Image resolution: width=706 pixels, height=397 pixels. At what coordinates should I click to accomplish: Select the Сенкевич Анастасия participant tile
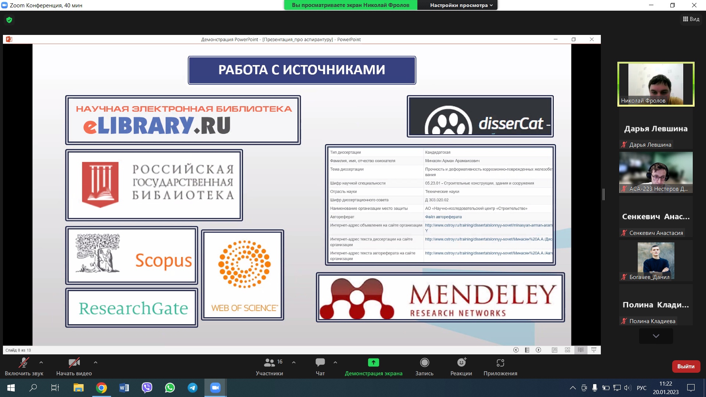click(x=656, y=217)
